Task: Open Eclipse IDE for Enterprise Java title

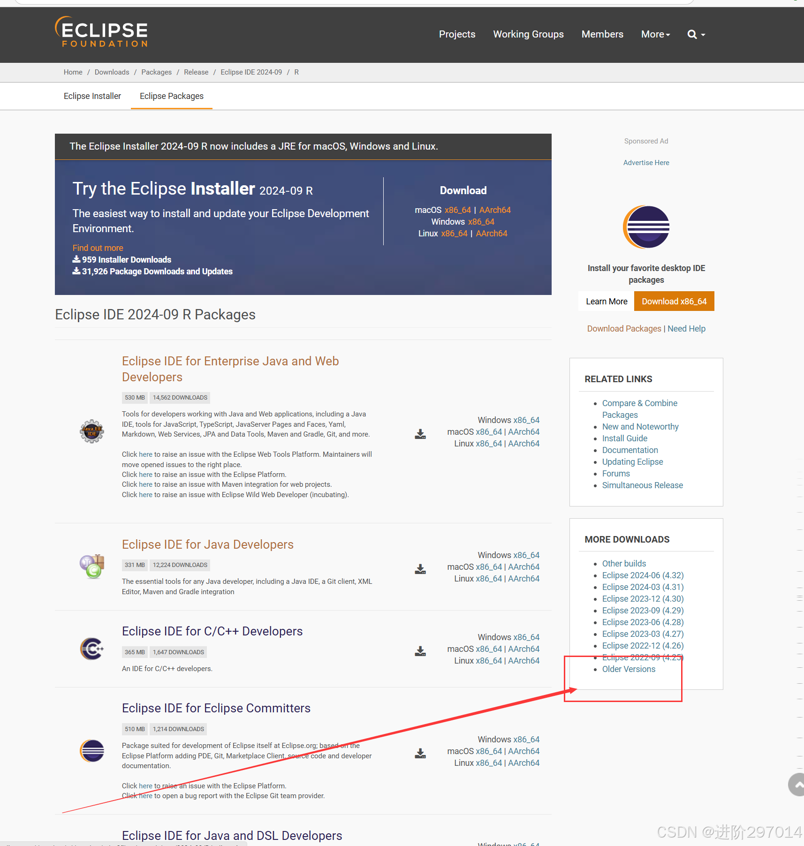Action: (230, 369)
